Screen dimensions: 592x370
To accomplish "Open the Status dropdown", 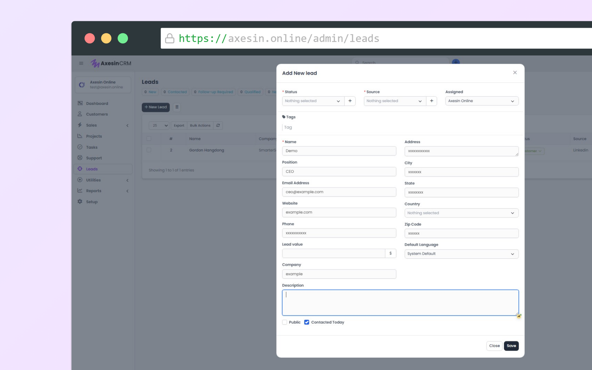I will pos(313,101).
